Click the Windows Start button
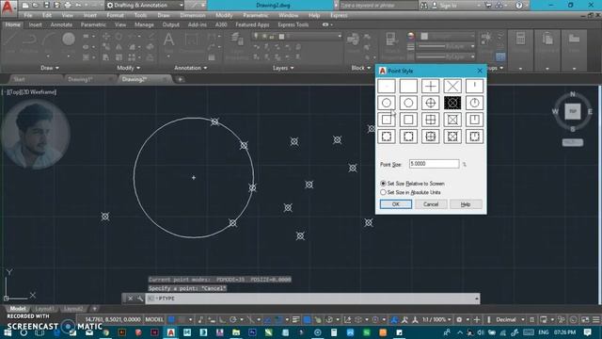The height and width of the screenshot is (339, 602). [x=8, y=332]
